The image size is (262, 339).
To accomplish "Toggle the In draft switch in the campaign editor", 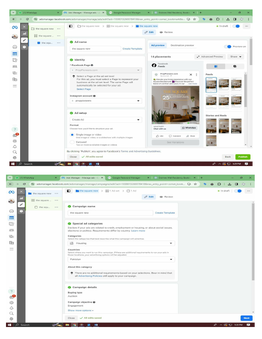I will click(x=238, y=191).
